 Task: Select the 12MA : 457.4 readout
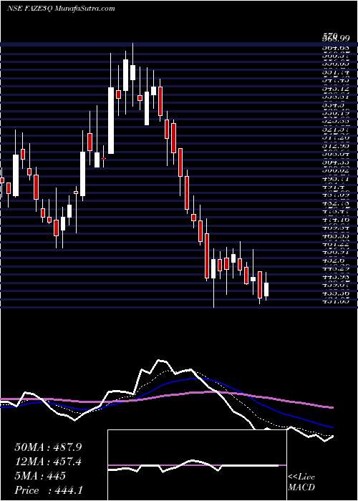tap(48, 462)
